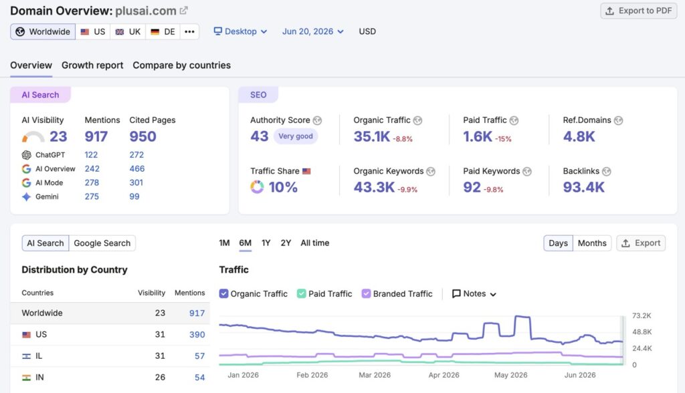Open Organic Traffic value 35.1K
The width and height of the screenshot is (685, 393).
click(372, 136)
